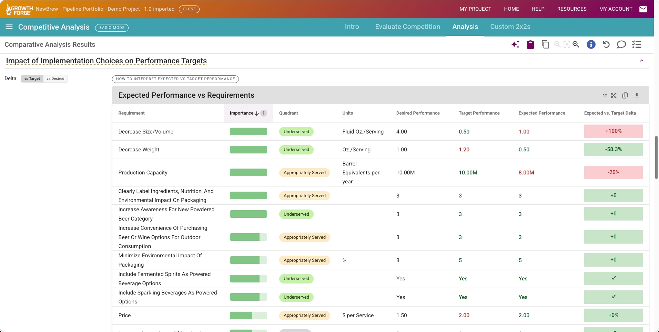
Task: Click the Close project button
Action: 189,9
